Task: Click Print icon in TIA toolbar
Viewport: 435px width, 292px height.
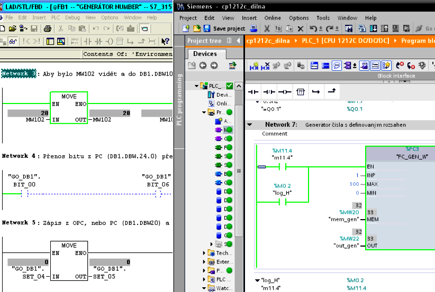Action: tap(253, 28)
